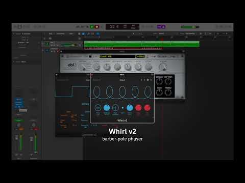Click the leftmost outlined round button in Whirl v2
This screenshot has width=245, height=183.
point(98,108)
